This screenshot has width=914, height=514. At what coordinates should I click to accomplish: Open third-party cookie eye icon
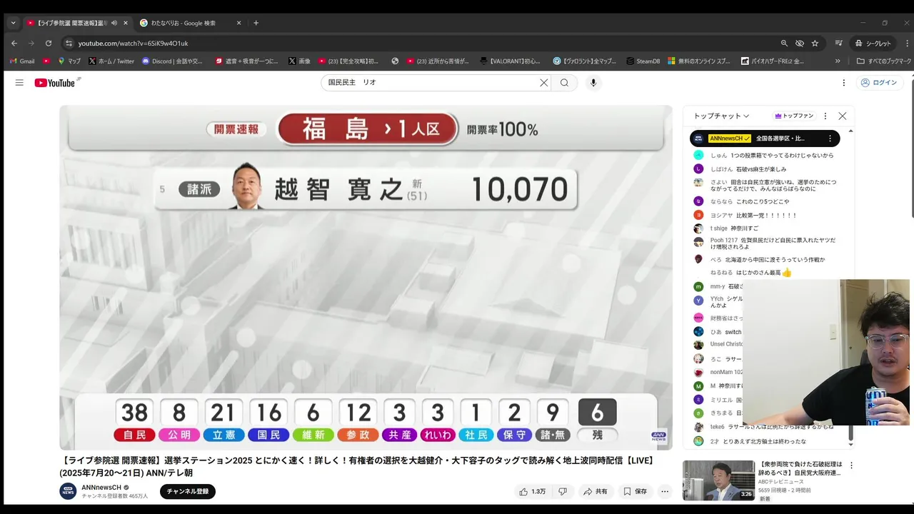pyautogui.click(x=800, y=43)
